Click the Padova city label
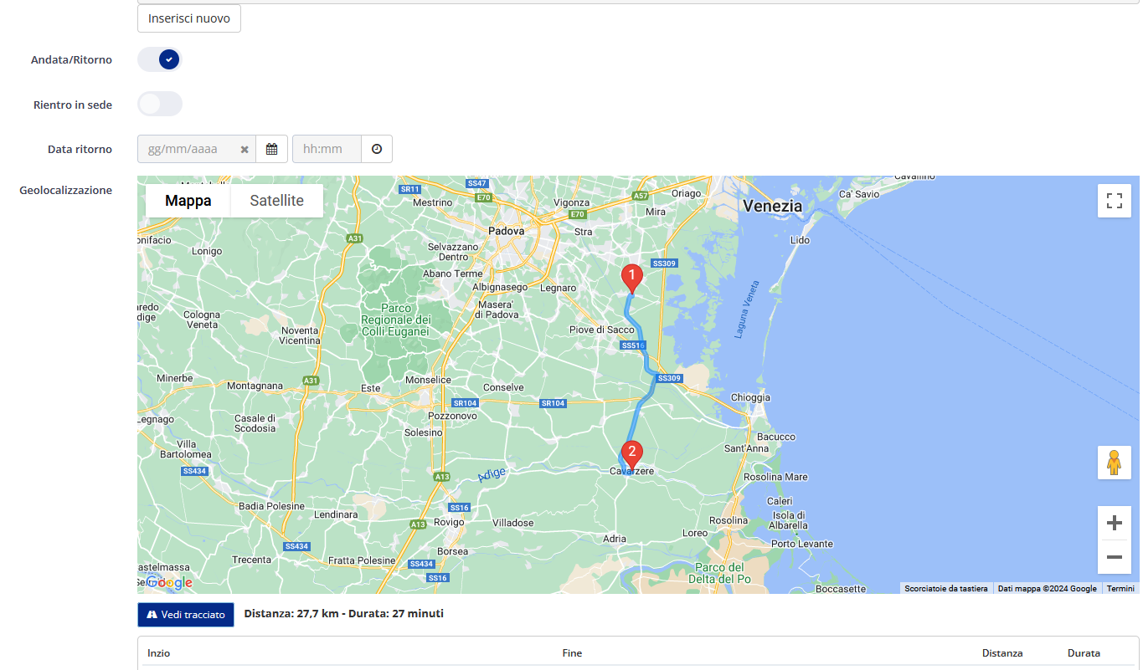Screen dimensions: 1143x670 507,231
